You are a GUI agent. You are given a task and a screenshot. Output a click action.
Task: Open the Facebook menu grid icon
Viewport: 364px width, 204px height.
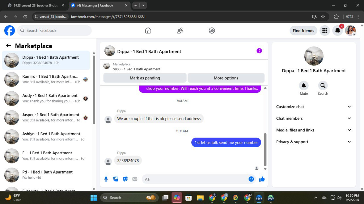pos(325,31)
